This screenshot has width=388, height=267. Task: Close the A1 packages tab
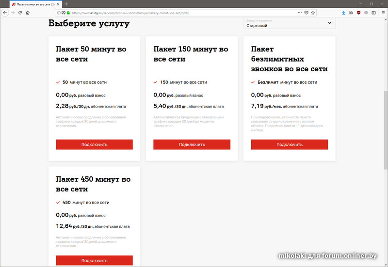coord(58,4)
